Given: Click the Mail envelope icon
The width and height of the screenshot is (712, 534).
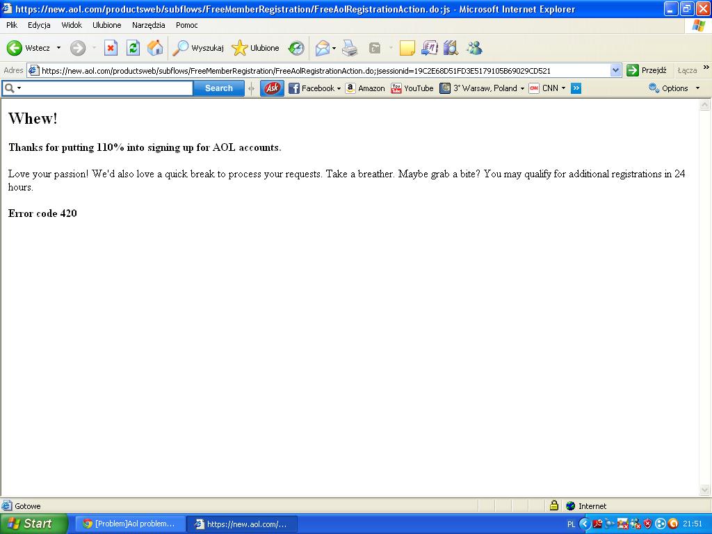Looking at the screenshot, I should pos(322,48).
